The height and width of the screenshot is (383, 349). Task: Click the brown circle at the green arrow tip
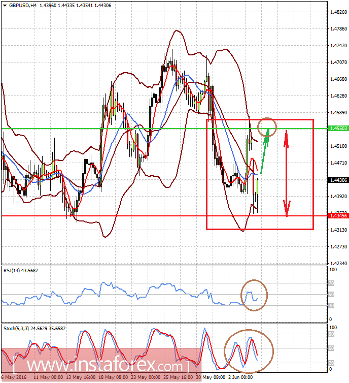pyautogui.click(x=267, y=127)
